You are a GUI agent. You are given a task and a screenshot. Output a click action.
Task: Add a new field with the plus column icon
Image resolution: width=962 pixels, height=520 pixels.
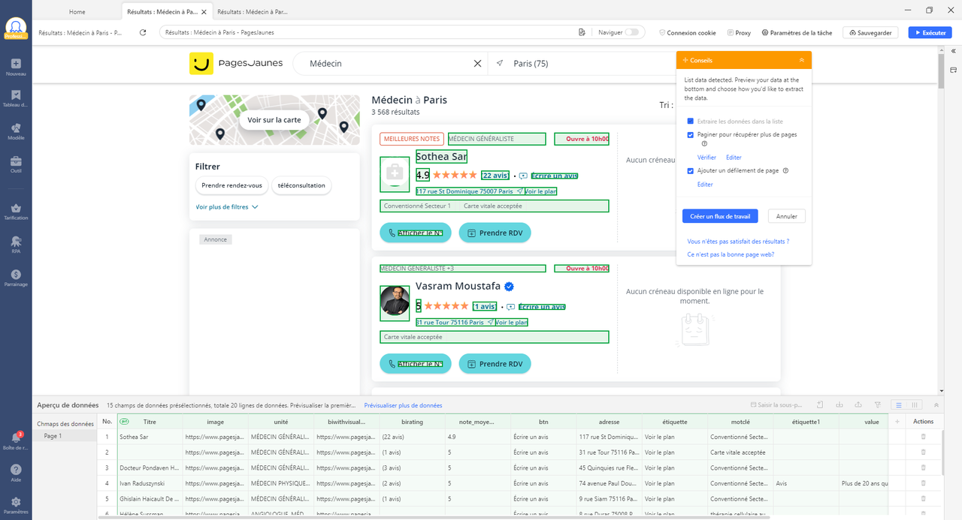click(x=897, y=422)
